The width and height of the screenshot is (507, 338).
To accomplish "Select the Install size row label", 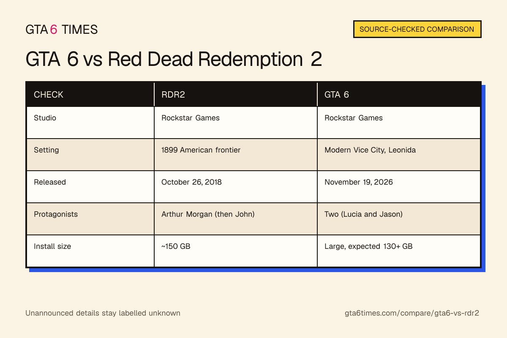I will (52, 246).
